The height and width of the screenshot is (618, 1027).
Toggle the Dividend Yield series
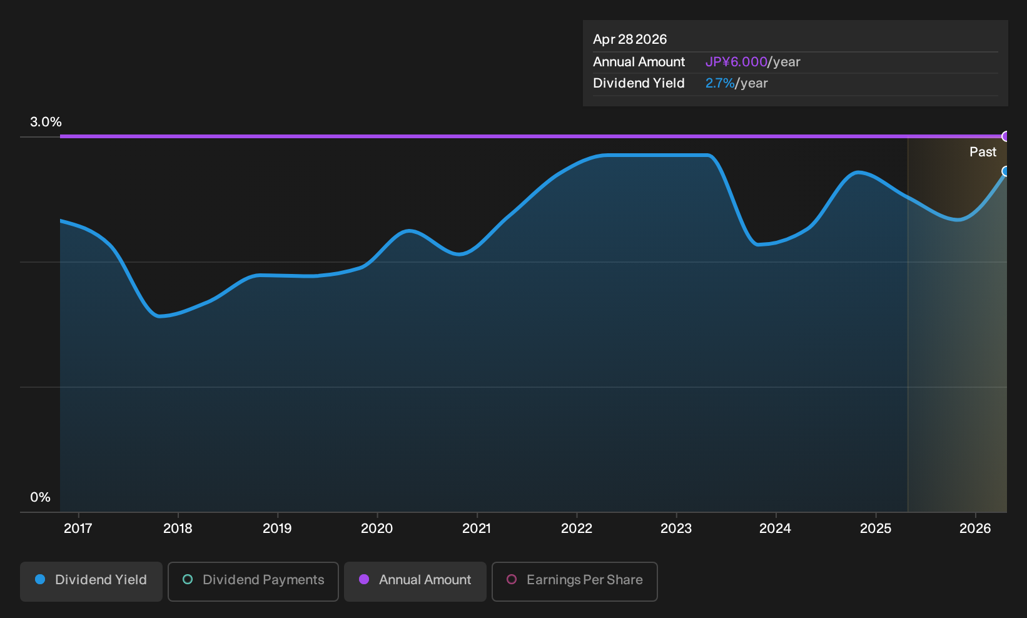click(91, 581)
